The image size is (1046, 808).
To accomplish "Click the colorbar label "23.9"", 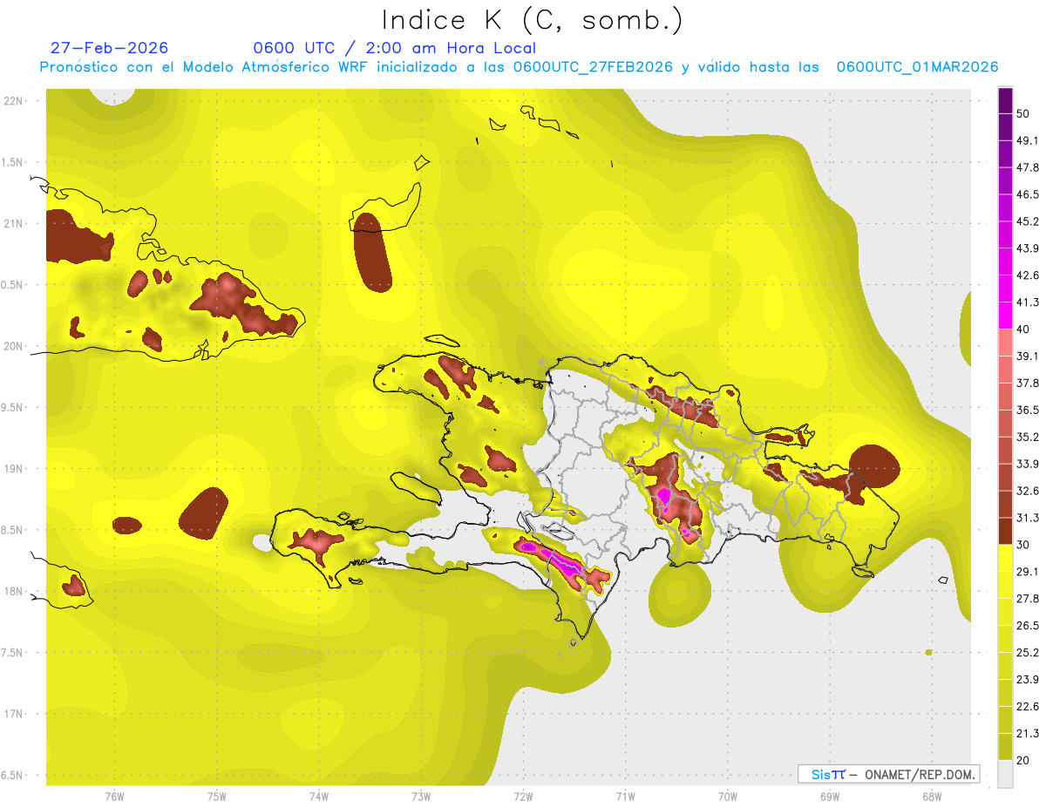I will tap(1028, 679).
